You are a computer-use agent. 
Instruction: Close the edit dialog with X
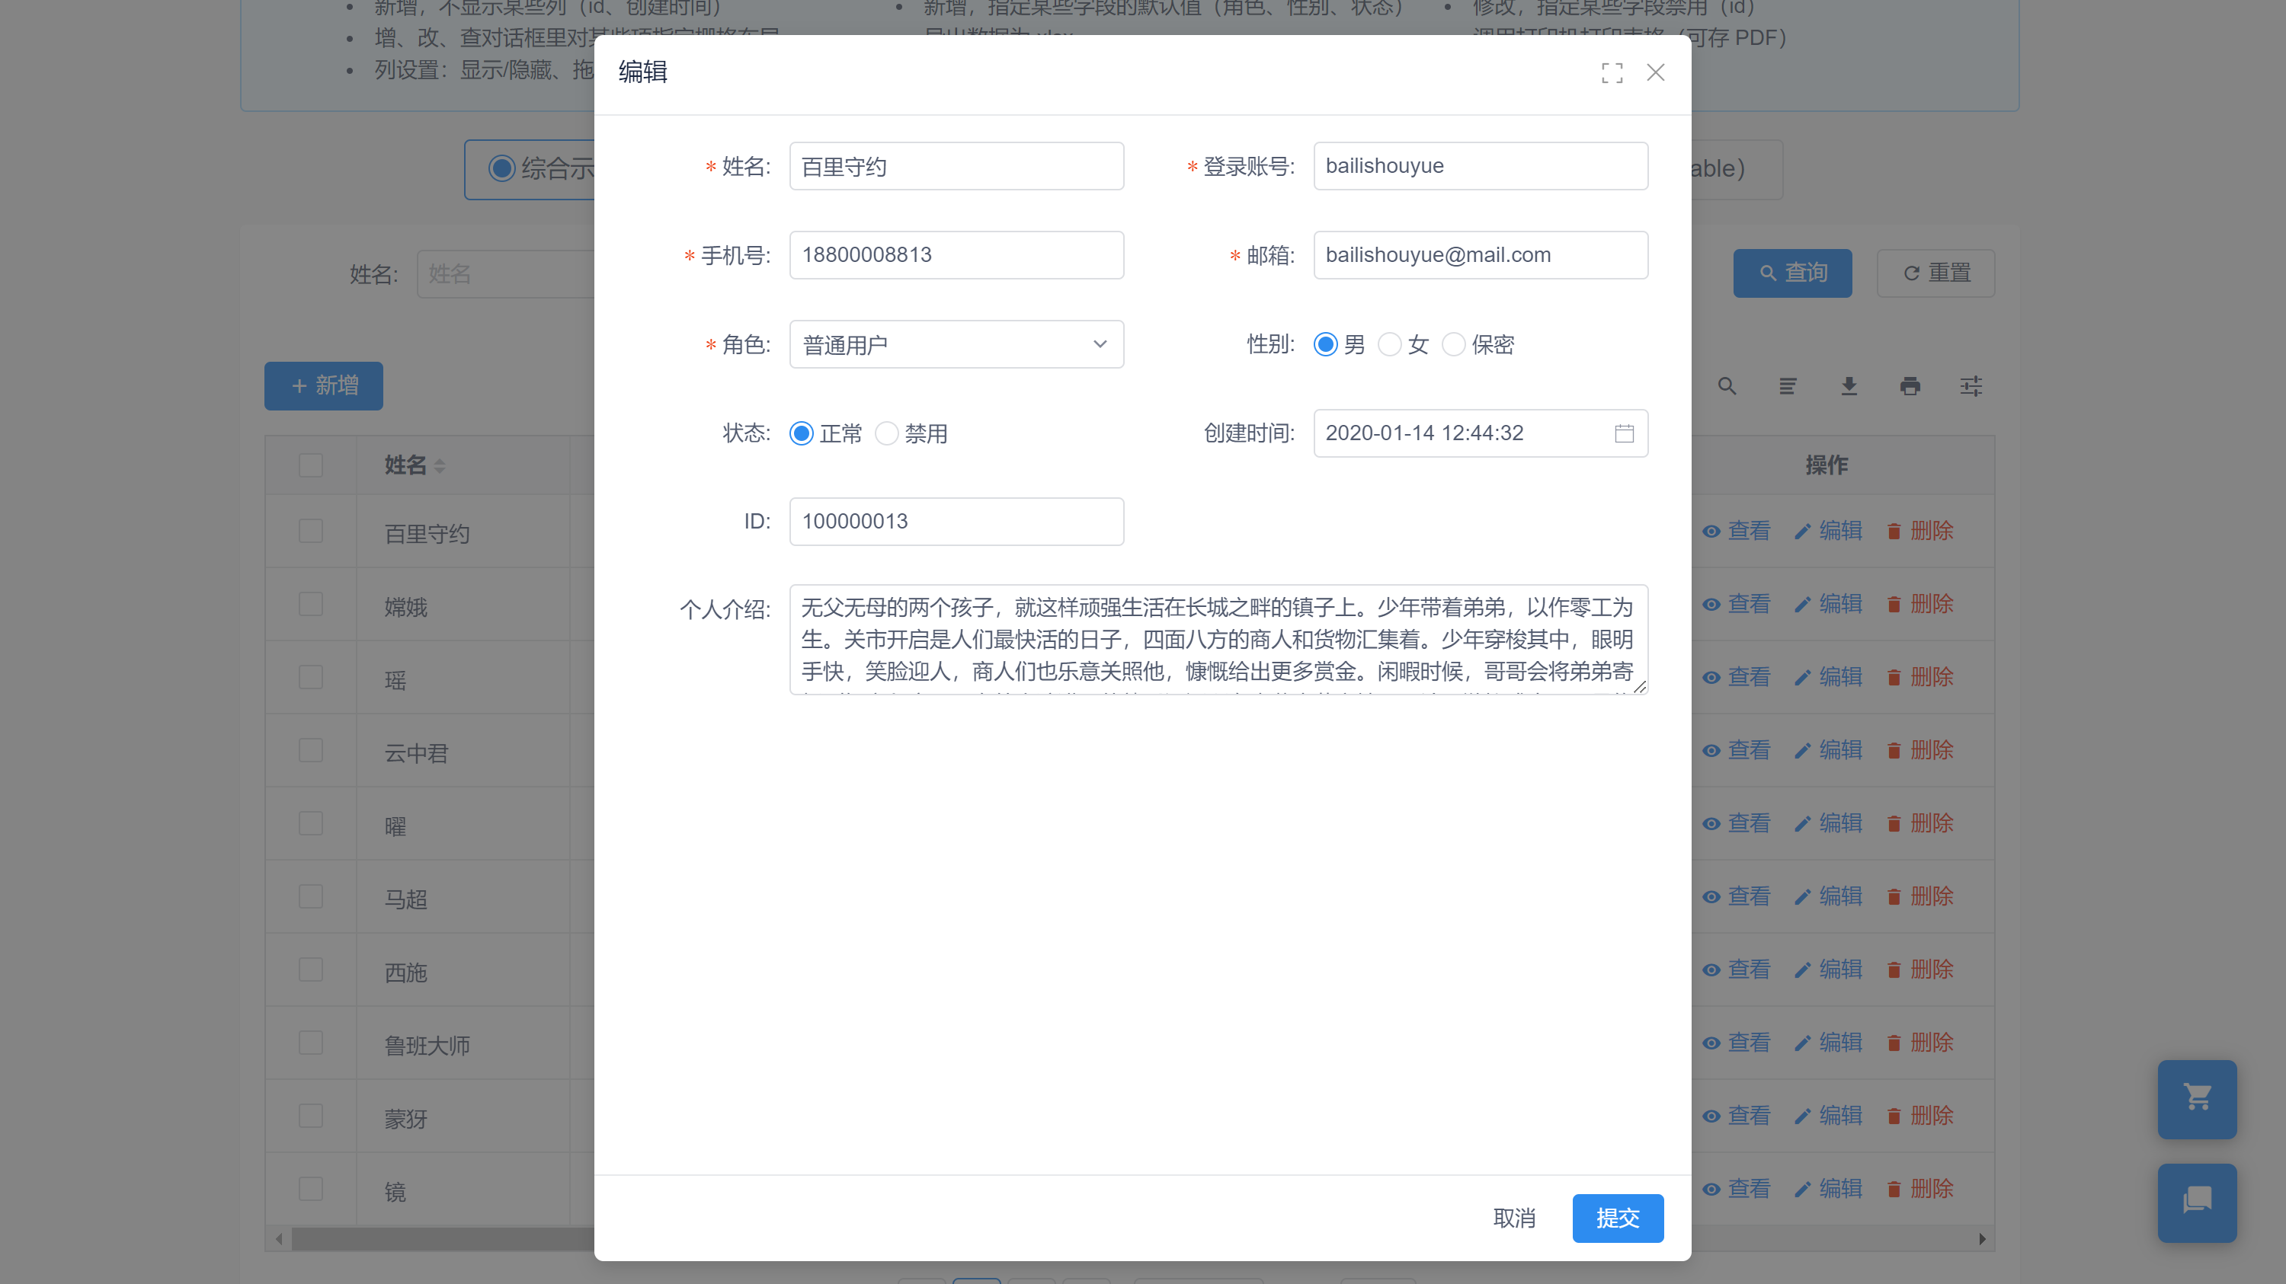1655,72
